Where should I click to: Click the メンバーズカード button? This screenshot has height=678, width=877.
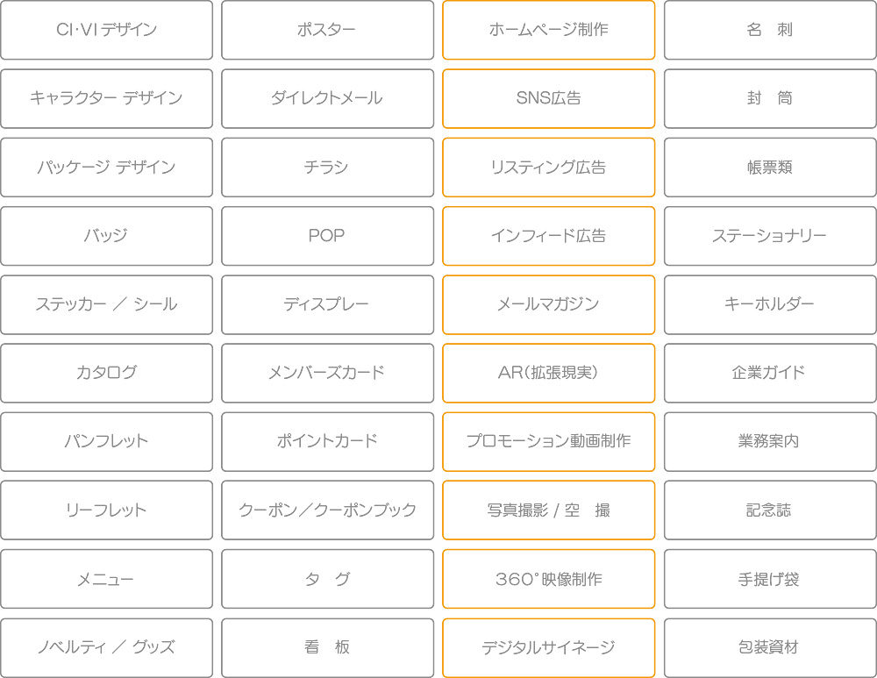[327, 373]
